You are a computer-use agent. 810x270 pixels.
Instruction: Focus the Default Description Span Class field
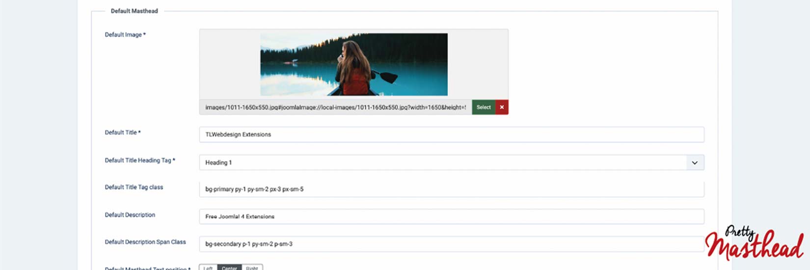point(451,244)
